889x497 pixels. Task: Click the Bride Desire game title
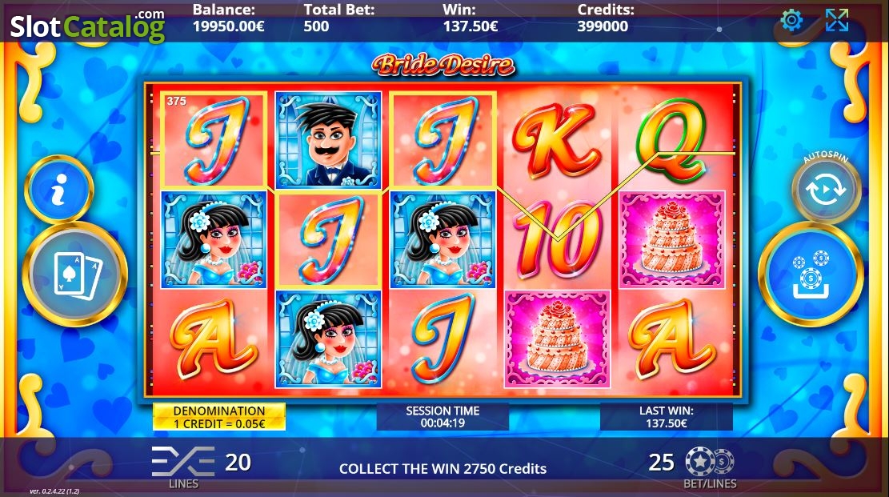(443, 65)
